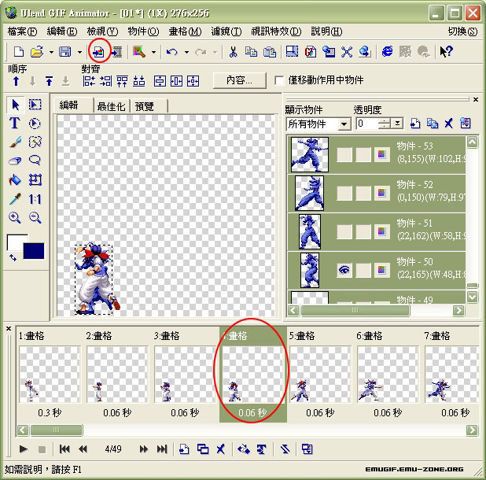Image resolution: width=486 pixels, height=480 pixels.
Task: Go to the next frame button
Action: (x=143, y=449)
